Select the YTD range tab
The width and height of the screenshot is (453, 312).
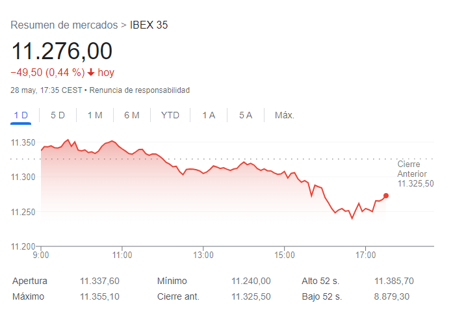point(170,115)
